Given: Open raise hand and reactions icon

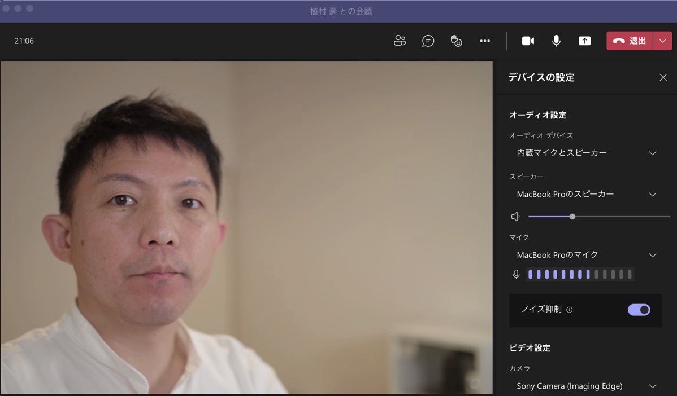Looking at the screenshot, I should [x=457, y=41].
